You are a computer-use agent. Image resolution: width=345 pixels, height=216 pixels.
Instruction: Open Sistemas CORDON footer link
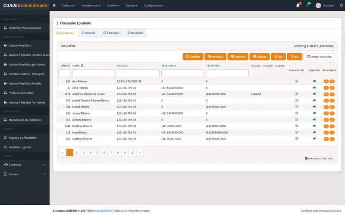[100, 211]
